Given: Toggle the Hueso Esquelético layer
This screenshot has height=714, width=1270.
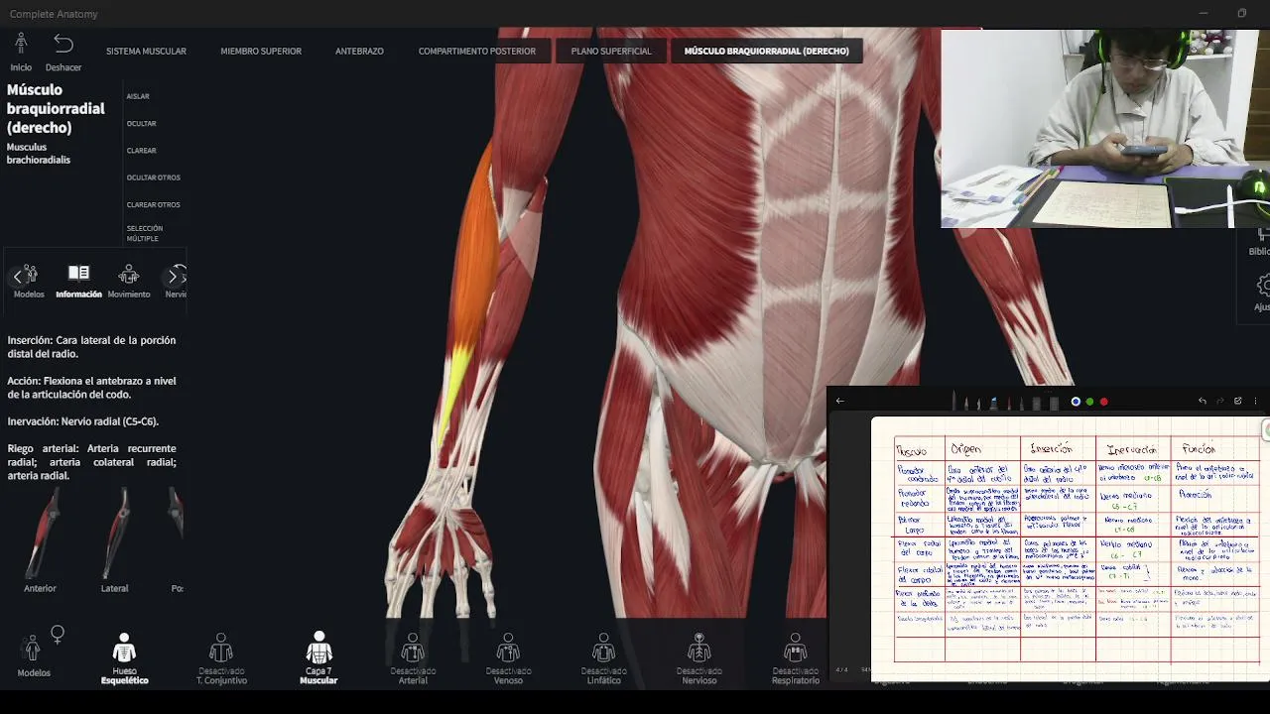Looking at the screenshot, I should (124, 648).
